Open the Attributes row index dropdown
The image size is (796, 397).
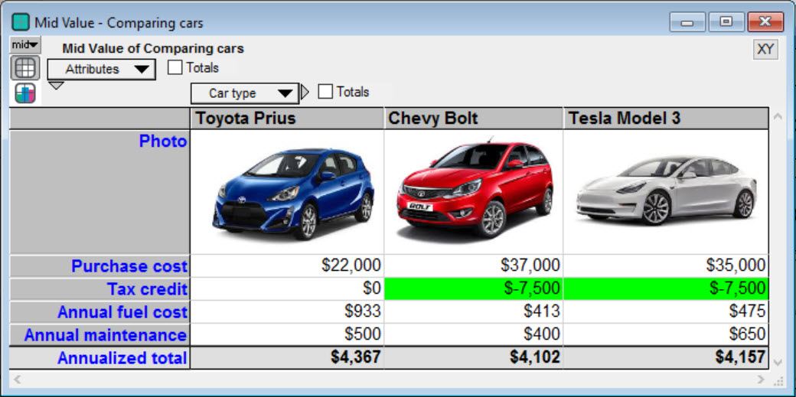tap(101, 69)
